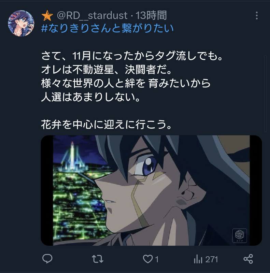The height and width of the screenshot is (273, 270).
Task: Open the reply speech bubble icon
Action: (47, 259)
